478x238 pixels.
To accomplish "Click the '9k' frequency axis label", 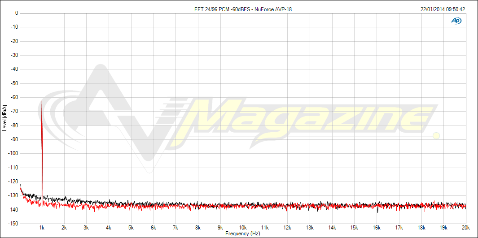I will click(x=220, y=228).
